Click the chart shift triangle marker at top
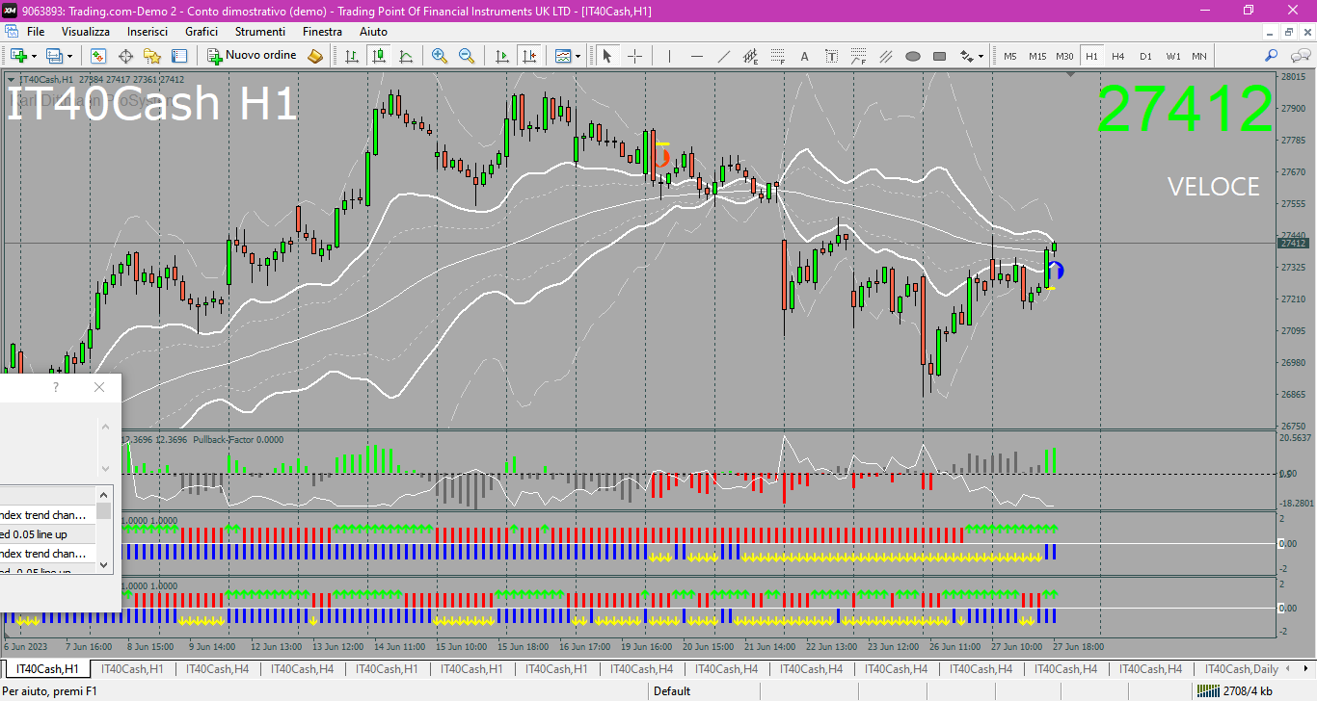Image resolution: width=1317 pixels, height=701 pixels. coord(1070,74)
